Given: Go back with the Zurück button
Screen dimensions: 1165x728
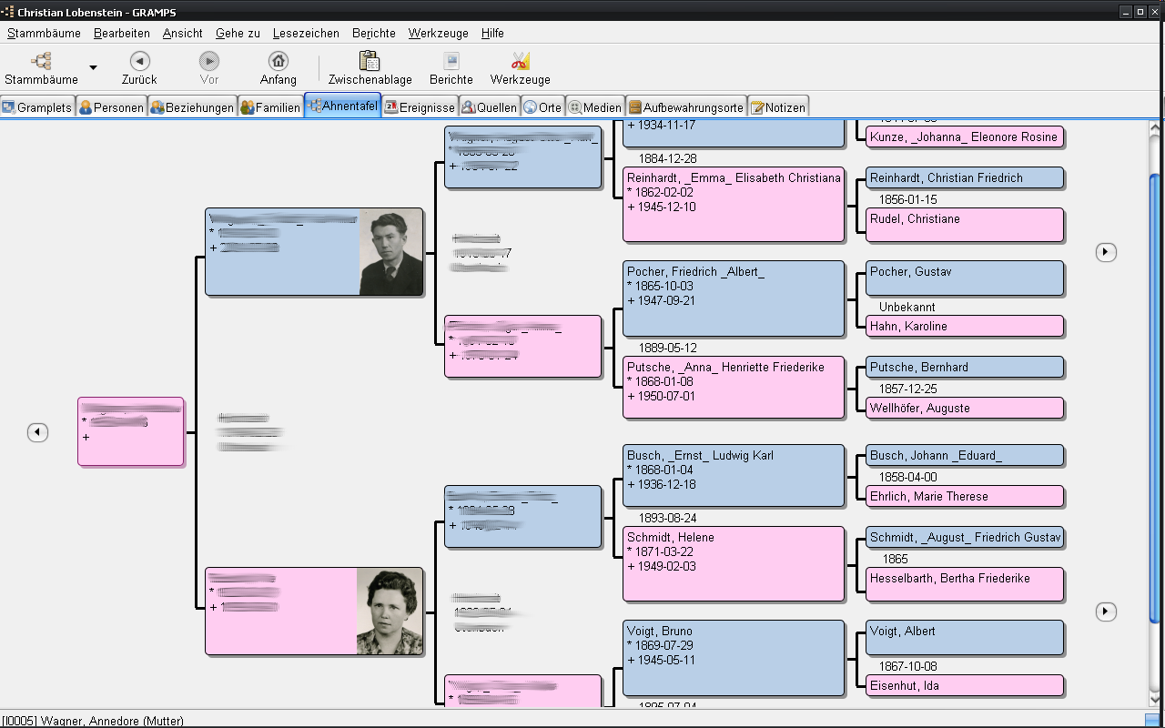Looking at the screenshot, I should click(x=139, y=68).
